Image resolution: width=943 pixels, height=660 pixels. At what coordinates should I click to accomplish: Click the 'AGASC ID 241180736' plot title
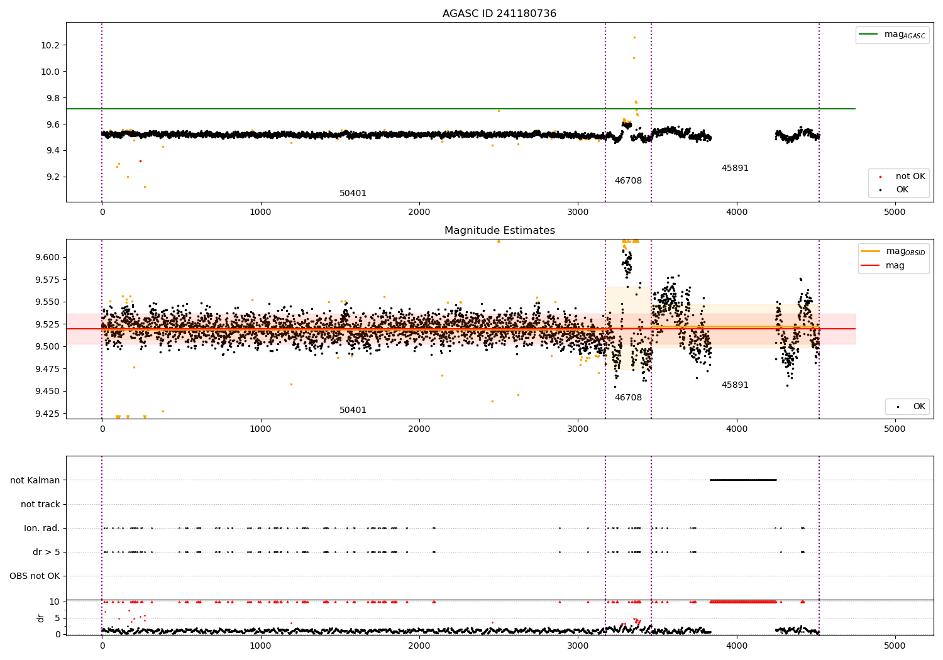point(499,14)
